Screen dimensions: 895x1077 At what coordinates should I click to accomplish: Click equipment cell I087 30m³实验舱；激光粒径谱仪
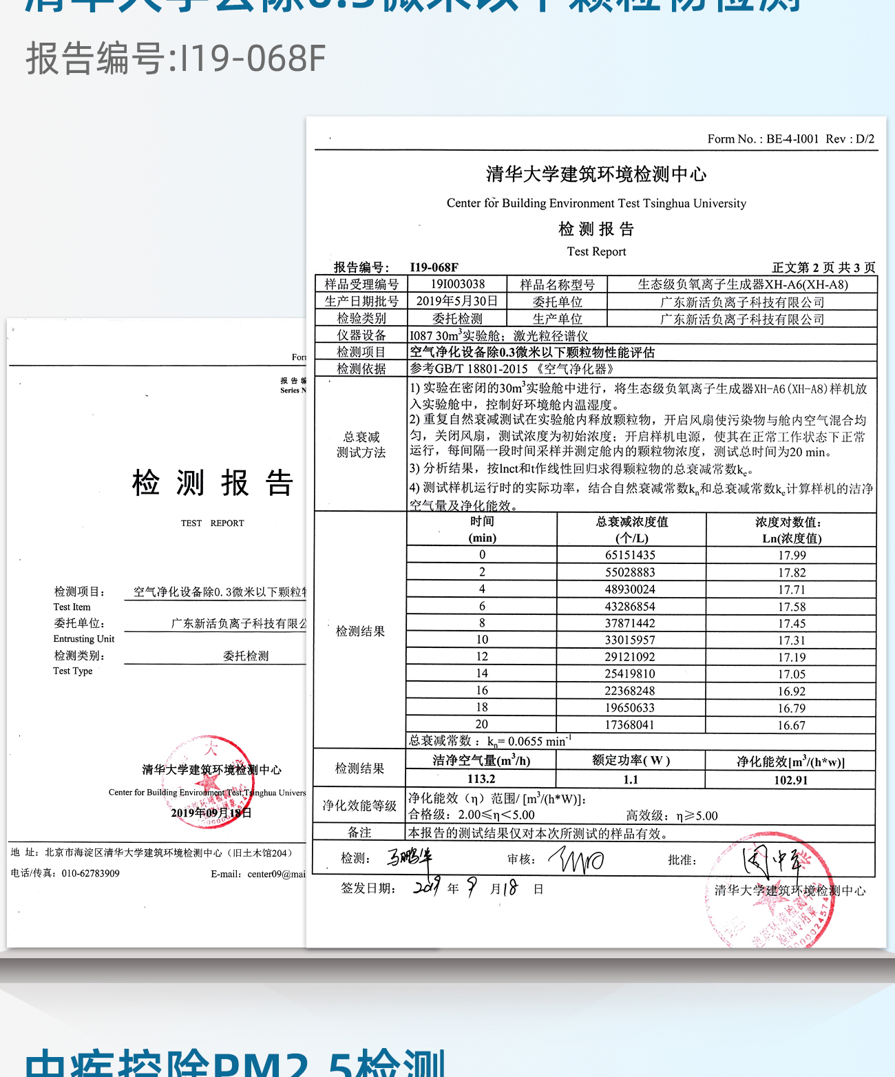[x=498, y=335]
